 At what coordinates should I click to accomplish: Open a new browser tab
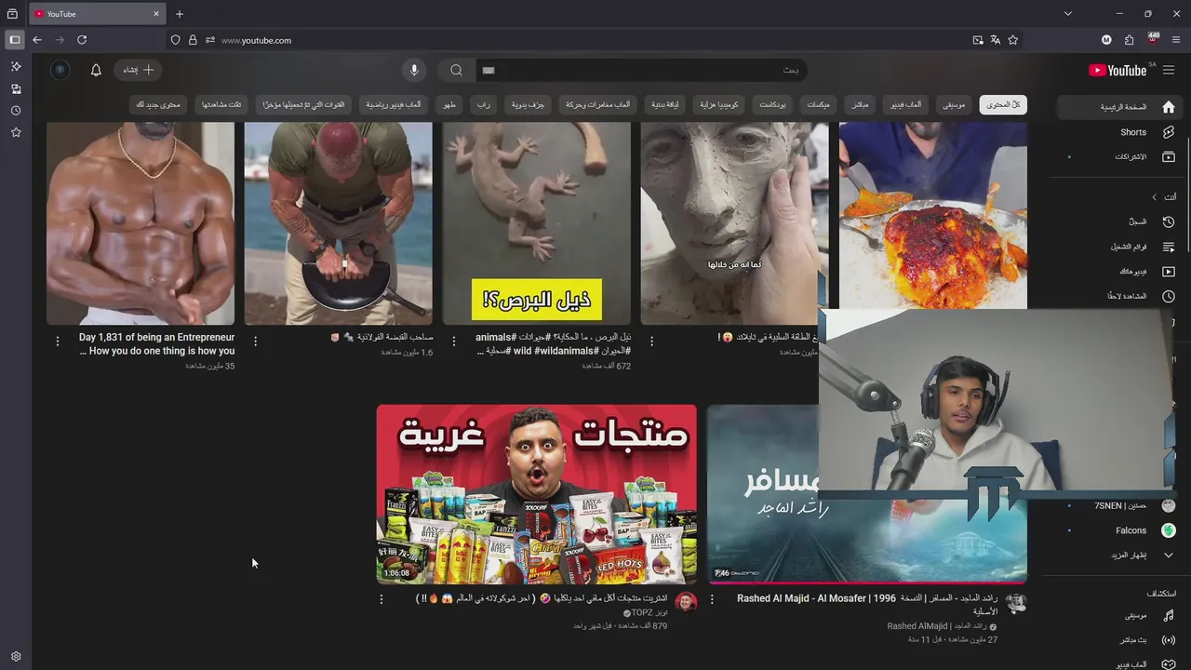pos(180,14)
